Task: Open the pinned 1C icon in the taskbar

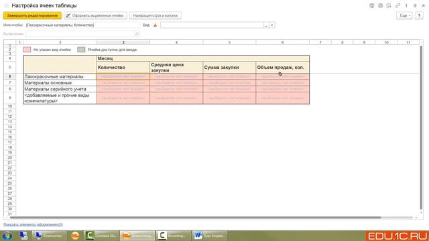Action: (x=75, y=236)
